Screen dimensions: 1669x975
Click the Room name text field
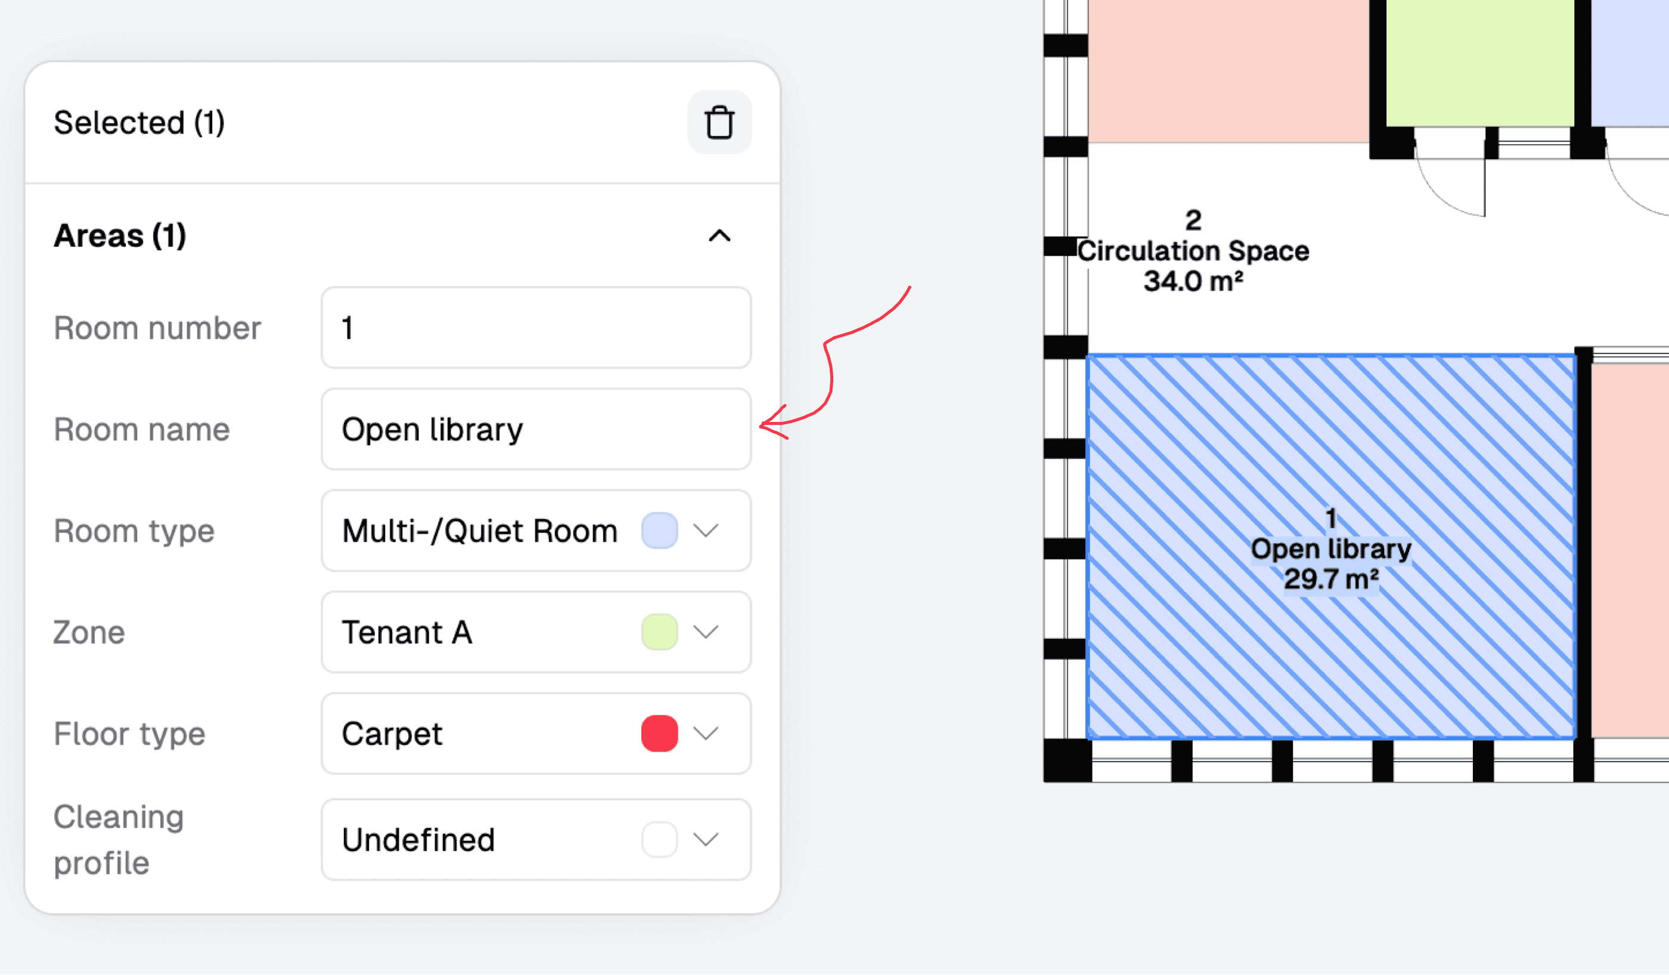coord(536,429)
